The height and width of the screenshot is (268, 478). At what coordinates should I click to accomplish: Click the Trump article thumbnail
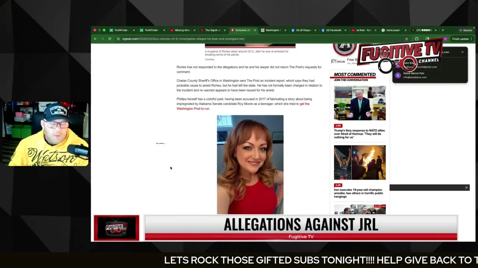(x=360, y=103)
